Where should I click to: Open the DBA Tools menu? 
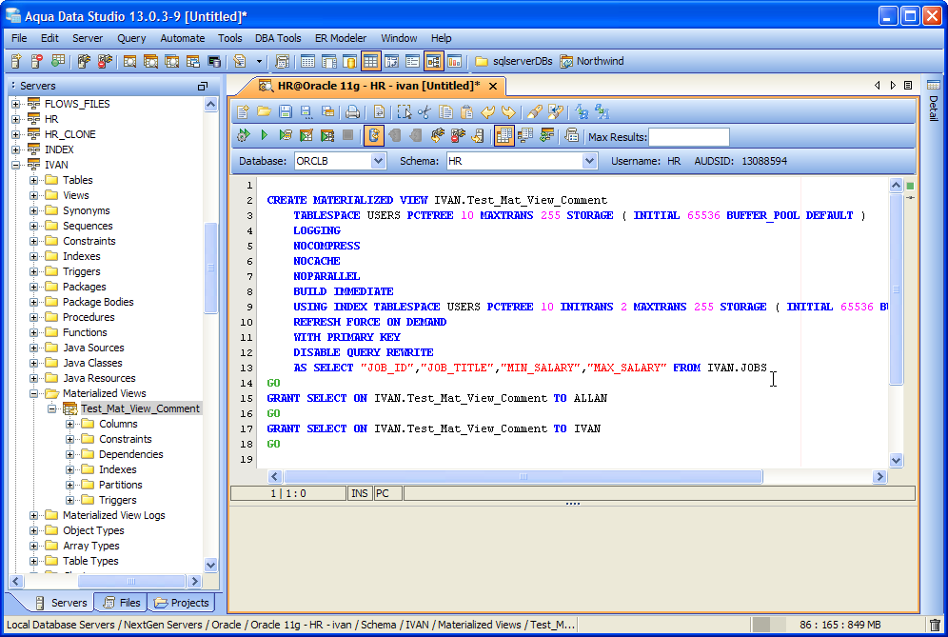[x=278, y=38]
